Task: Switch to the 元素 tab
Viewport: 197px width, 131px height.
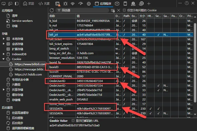Action: (x=44, y=4)
